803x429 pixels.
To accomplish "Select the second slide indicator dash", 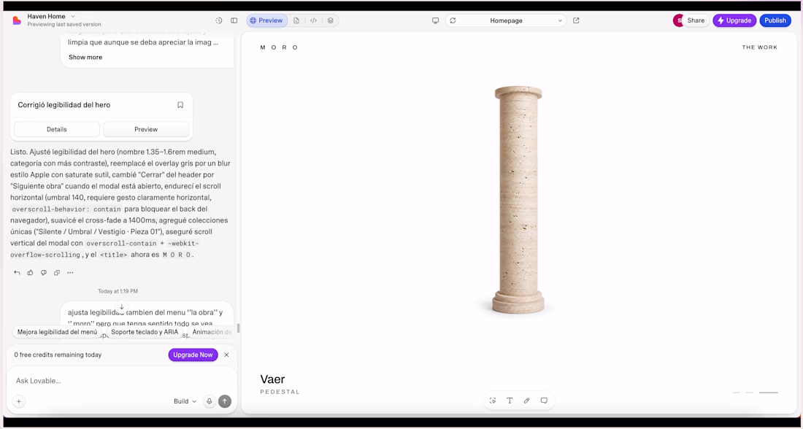I will (750, 393).
